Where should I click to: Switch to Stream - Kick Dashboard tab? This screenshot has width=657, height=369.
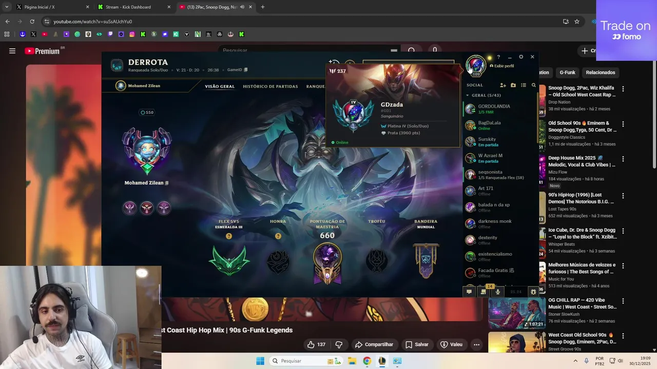coord(134,7)
